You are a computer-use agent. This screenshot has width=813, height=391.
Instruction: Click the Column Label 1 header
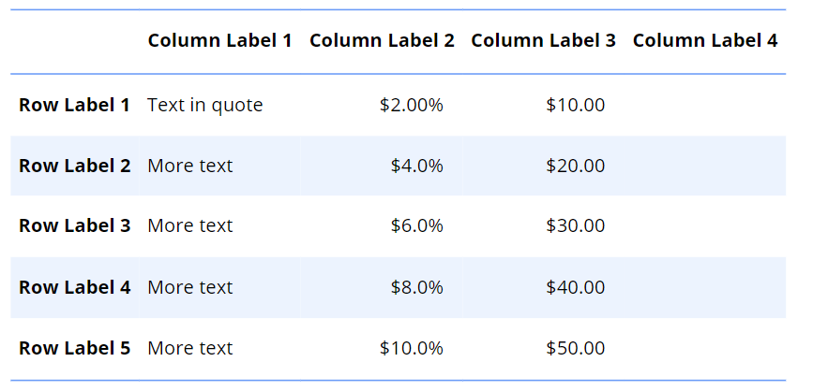pos(219,41)
